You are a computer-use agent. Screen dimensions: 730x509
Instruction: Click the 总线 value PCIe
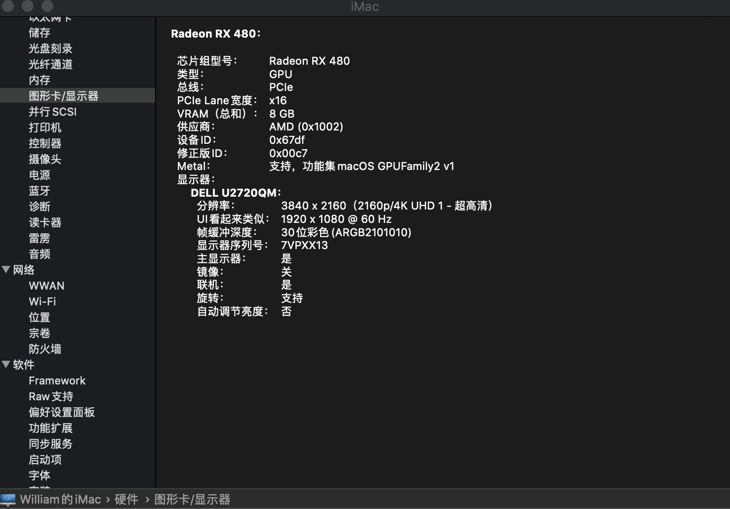281,87
